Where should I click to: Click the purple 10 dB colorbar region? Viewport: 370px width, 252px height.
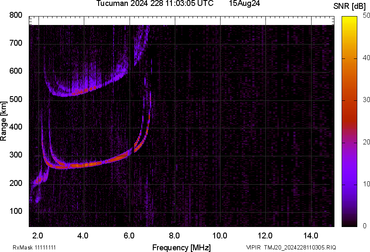(x=350, y=185)
